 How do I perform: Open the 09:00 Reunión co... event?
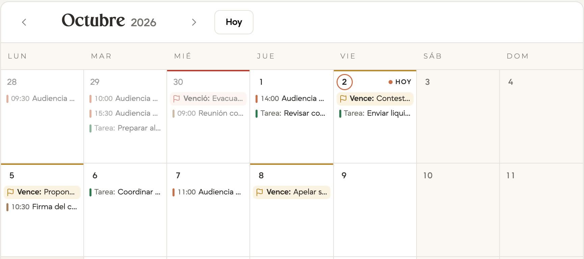coord(208,113)
